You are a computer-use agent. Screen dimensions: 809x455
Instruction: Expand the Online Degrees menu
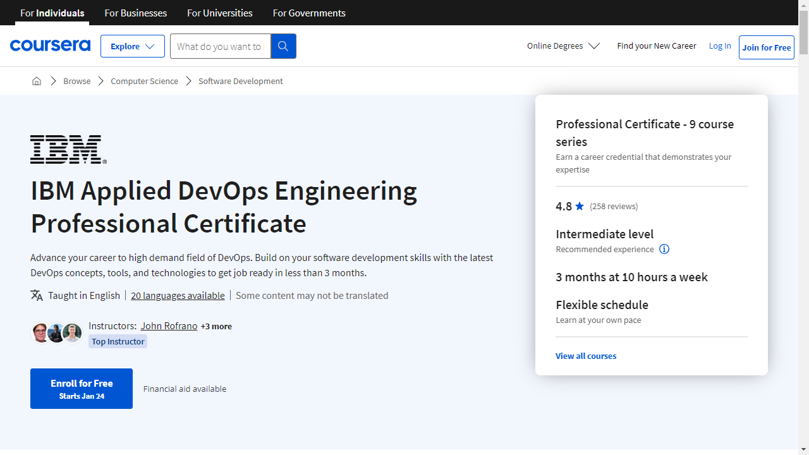click(563, 46)
